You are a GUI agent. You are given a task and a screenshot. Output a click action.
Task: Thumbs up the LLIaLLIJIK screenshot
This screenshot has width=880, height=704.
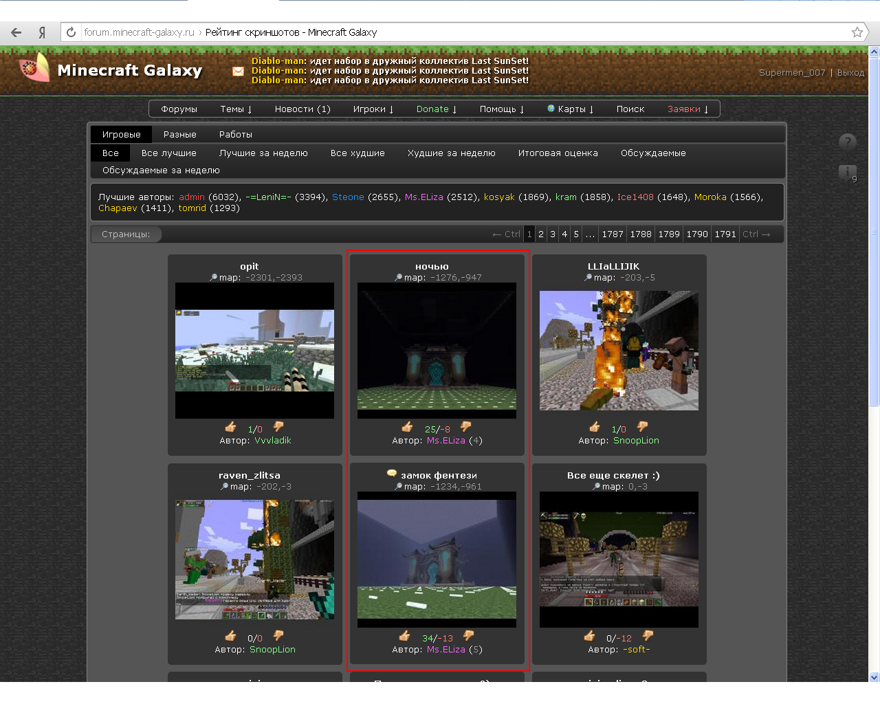(595, 428)
